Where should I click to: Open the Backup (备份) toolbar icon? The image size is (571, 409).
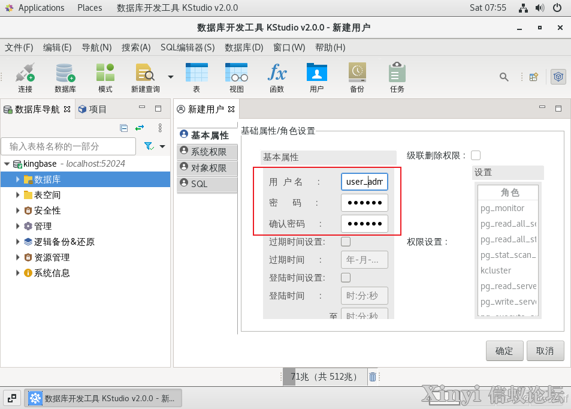(357, 77)
